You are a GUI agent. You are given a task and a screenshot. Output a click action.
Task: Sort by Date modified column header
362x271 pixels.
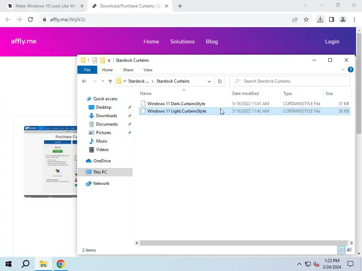255,93
